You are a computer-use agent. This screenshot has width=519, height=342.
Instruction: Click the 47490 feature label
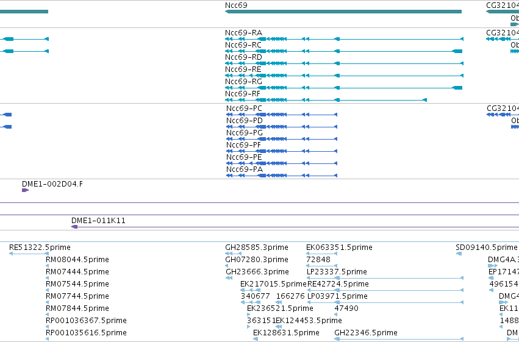346,308
